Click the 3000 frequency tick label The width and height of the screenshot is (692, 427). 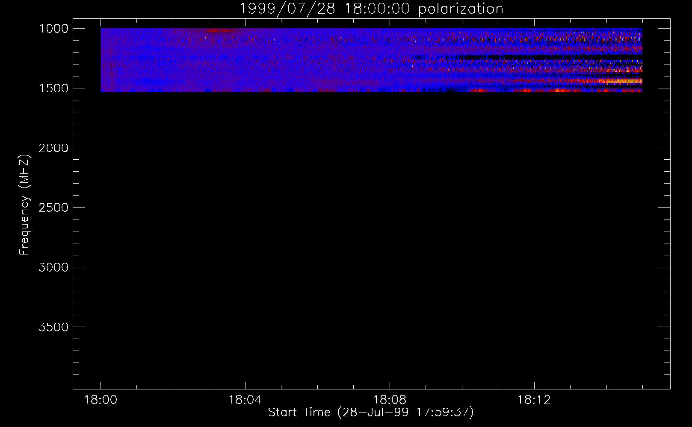coord(53,267)
